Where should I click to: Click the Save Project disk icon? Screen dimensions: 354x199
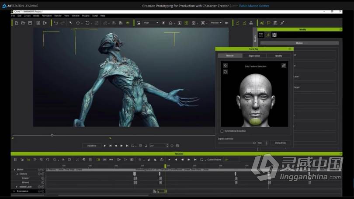30,23
